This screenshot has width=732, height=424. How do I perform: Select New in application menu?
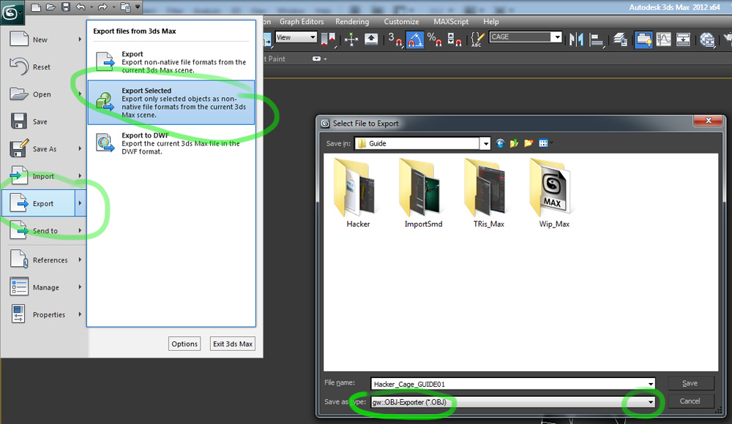44,39
